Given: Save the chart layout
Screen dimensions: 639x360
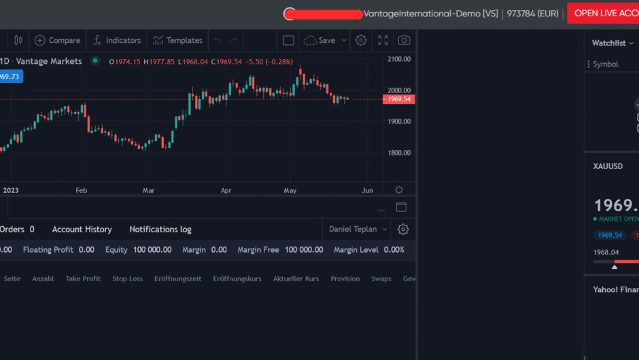Looking at the screenshot, I should click(320, 40).
